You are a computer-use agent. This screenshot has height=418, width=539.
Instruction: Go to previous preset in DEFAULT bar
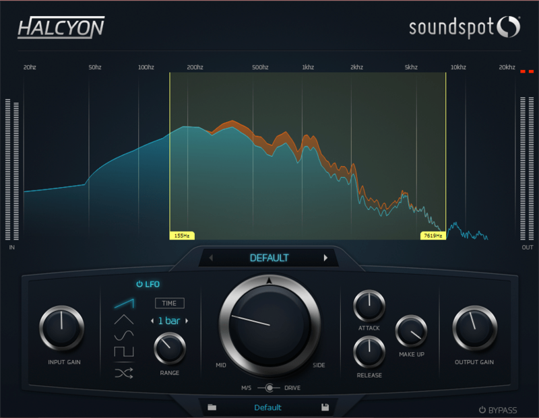[211, 258]
